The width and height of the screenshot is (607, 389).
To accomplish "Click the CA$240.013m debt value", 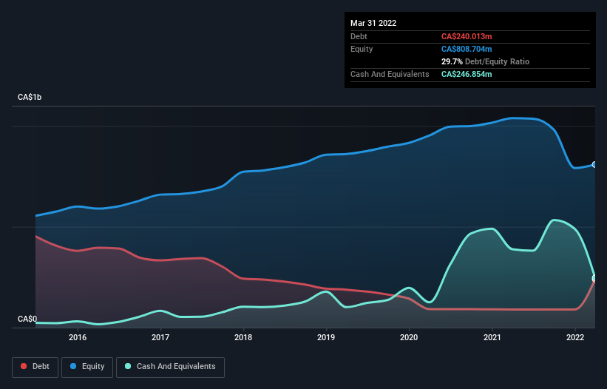I will [x=467, y=36].
